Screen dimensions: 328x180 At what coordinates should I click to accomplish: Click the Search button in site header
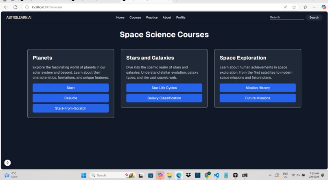pyautogui.click(x=314, y=18)
